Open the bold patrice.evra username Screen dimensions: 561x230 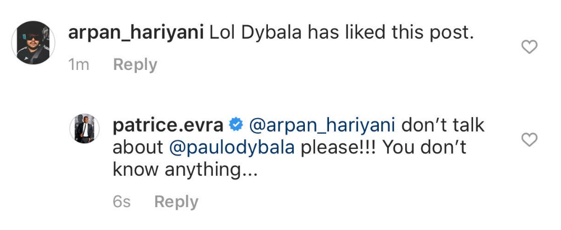pos(168,126)
